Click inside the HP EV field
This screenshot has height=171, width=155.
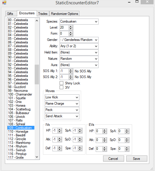pyautogui.click(x=99, y=131)
